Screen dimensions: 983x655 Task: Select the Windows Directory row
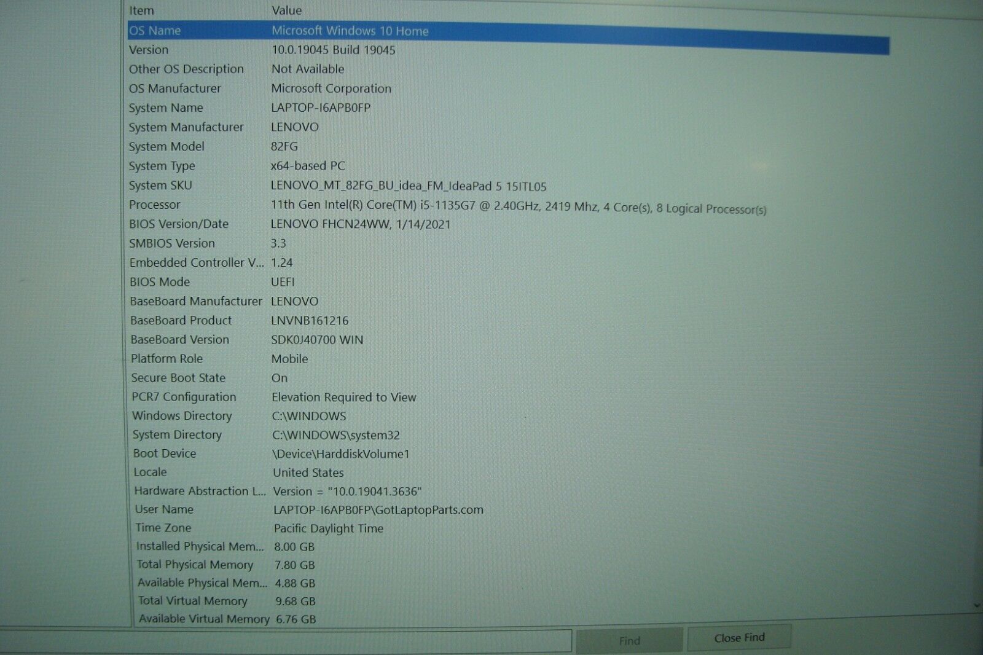(x=182, y=416)
